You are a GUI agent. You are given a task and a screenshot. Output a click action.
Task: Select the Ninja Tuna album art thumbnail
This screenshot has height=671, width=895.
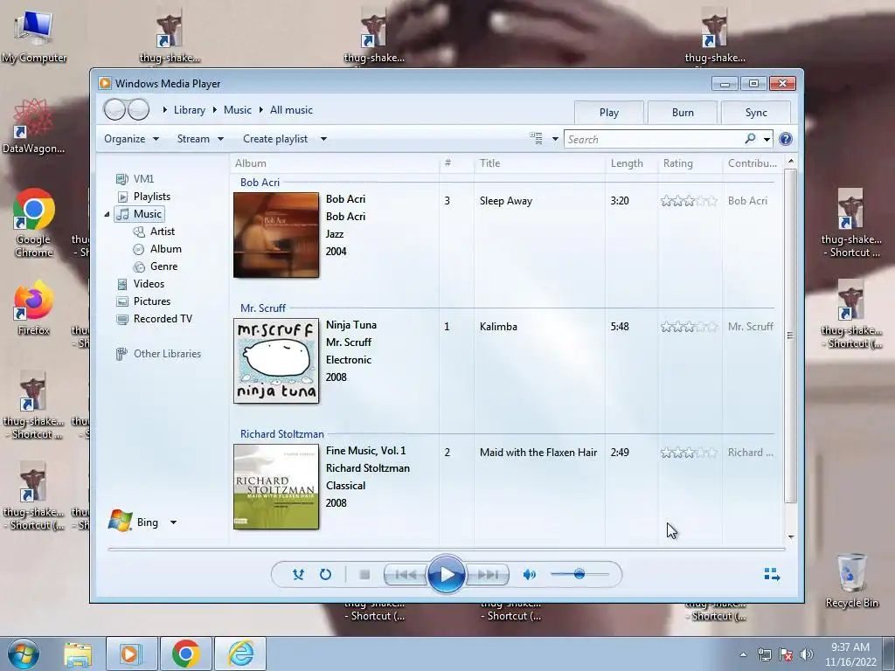coord(276,361)
